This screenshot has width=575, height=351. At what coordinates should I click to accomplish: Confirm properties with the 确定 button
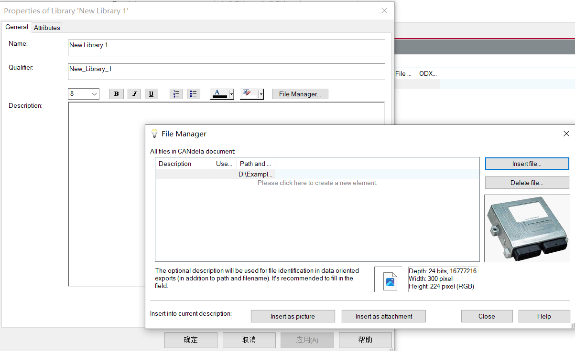pyautogui.click(x=191, y=340)
